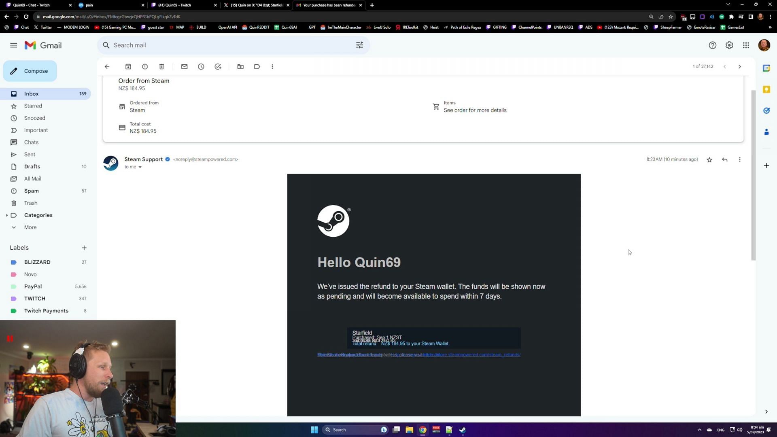Go back to inbox arrow

pyautogui.click(x=107, y=67)
